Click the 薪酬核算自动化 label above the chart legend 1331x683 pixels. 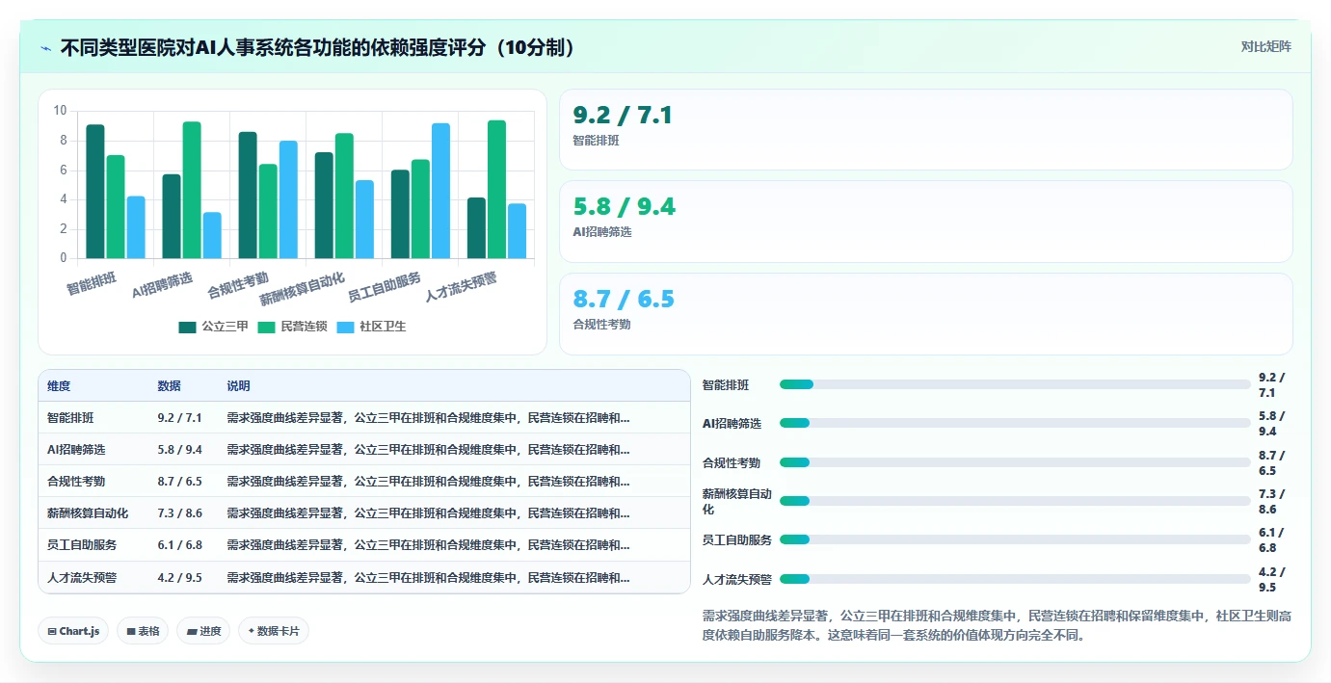(x=302, y=288)
